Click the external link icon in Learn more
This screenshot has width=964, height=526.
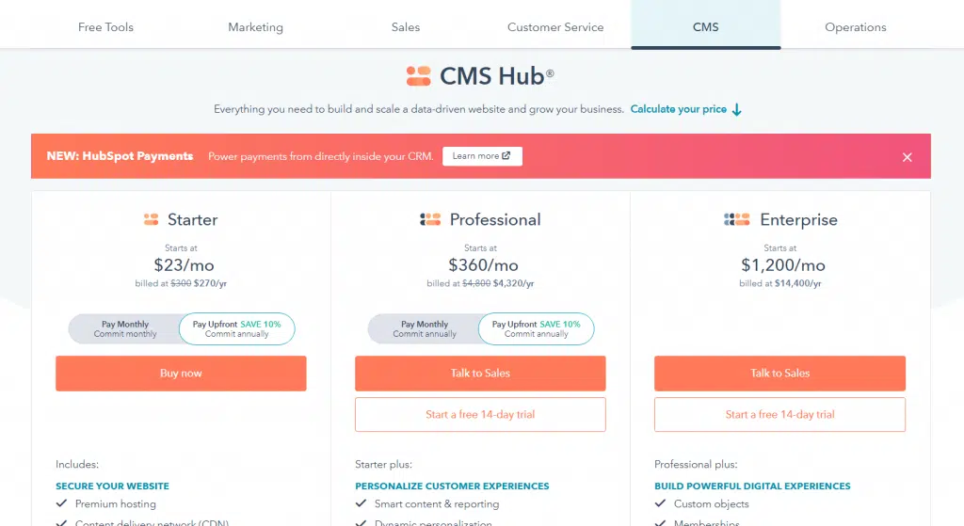[x=506, y=156]
